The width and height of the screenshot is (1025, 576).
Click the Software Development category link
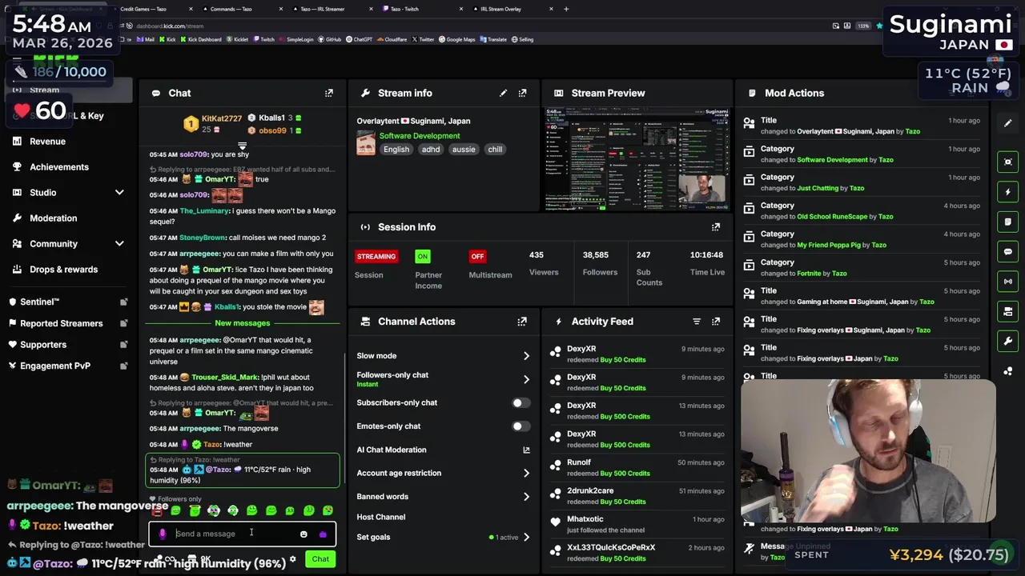420,136
